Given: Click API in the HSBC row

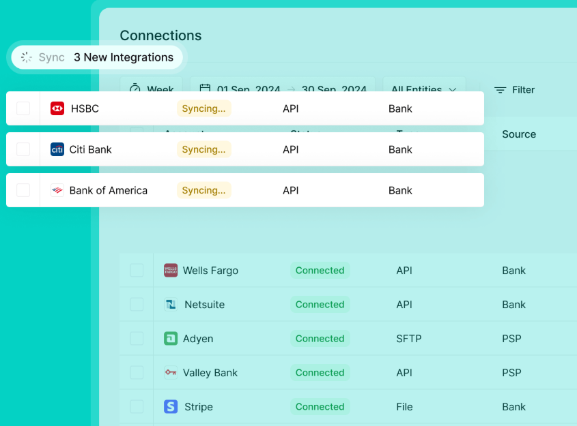Looking at the screenshot, I should pos(291,108).
